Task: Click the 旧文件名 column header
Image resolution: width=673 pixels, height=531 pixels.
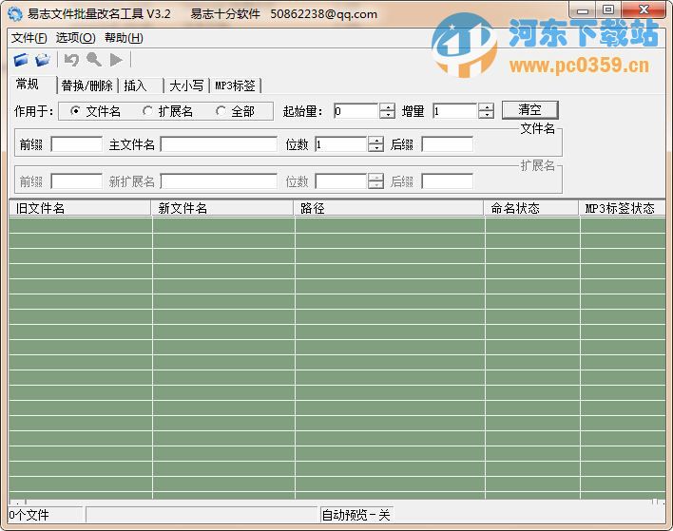Action: [x=80, y=208]
